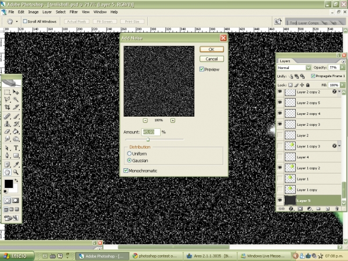Show hidden system tray icons arrow
348x261 pixels.
pyautogui.click(x=295, y=256)
